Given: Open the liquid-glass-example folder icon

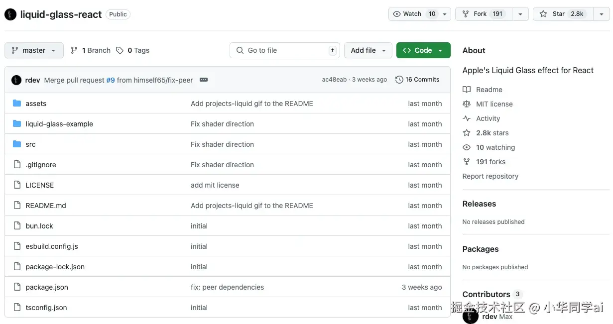Looking at the screenshot, I should (x=17, y=124).
